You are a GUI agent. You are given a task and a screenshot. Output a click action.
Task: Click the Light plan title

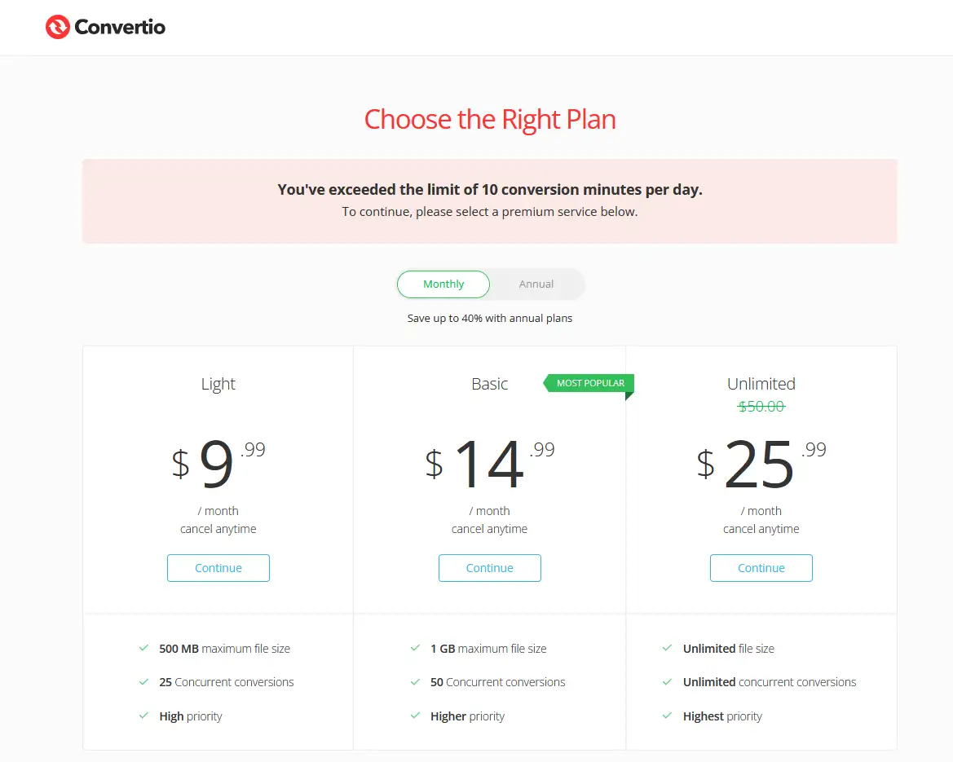pyautogui.click(x=218, y=384)
